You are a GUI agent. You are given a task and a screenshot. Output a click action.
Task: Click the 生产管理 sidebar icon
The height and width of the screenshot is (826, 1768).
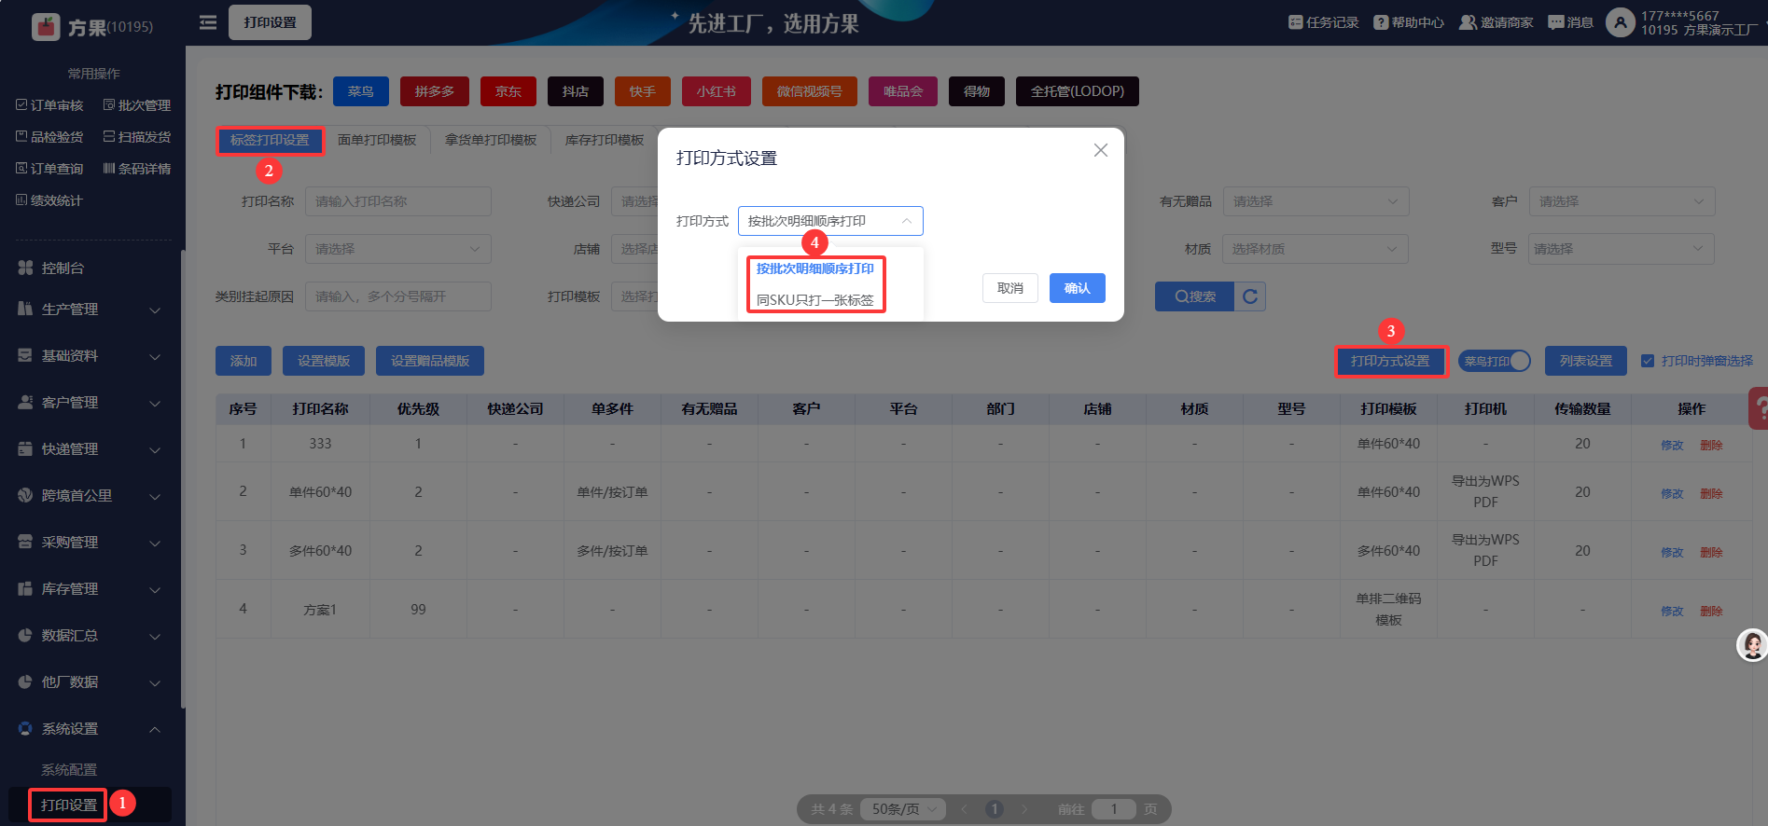tap(25, 309)
